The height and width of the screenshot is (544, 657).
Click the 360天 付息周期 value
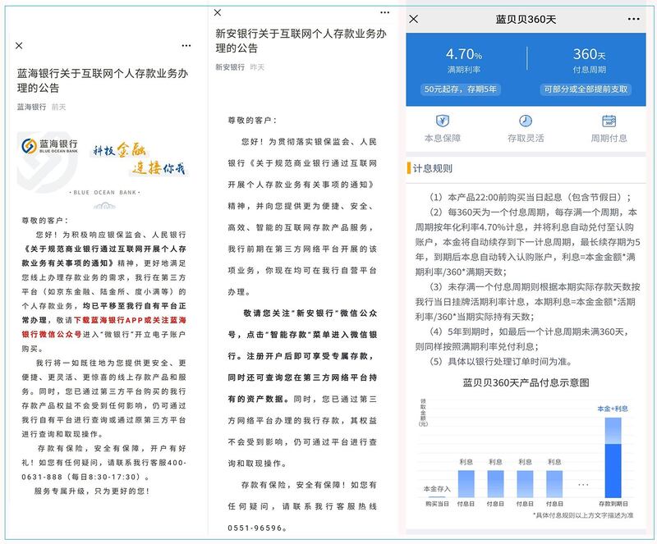[x=589, y=54]
